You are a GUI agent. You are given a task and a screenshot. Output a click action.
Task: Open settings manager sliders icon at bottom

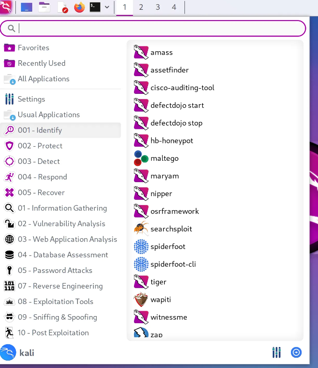pos(276,352)
